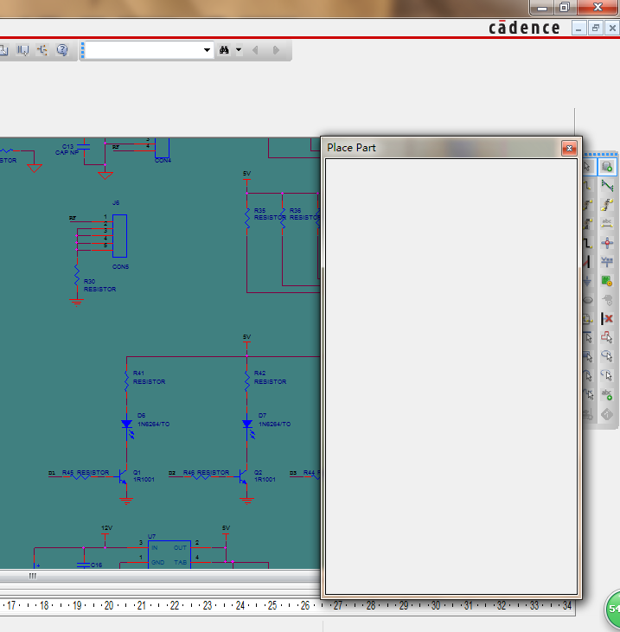Expand the search combo box dropdown
The image size is (620, 632).
click(x=207, y=50)
